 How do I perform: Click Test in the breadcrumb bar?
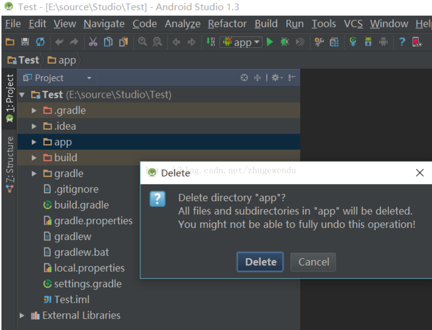click(x=23, y=60)
